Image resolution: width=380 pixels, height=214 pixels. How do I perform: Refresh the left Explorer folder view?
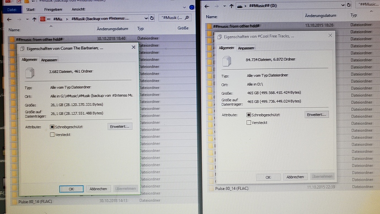pyautogui.click(x=152, y=18)
